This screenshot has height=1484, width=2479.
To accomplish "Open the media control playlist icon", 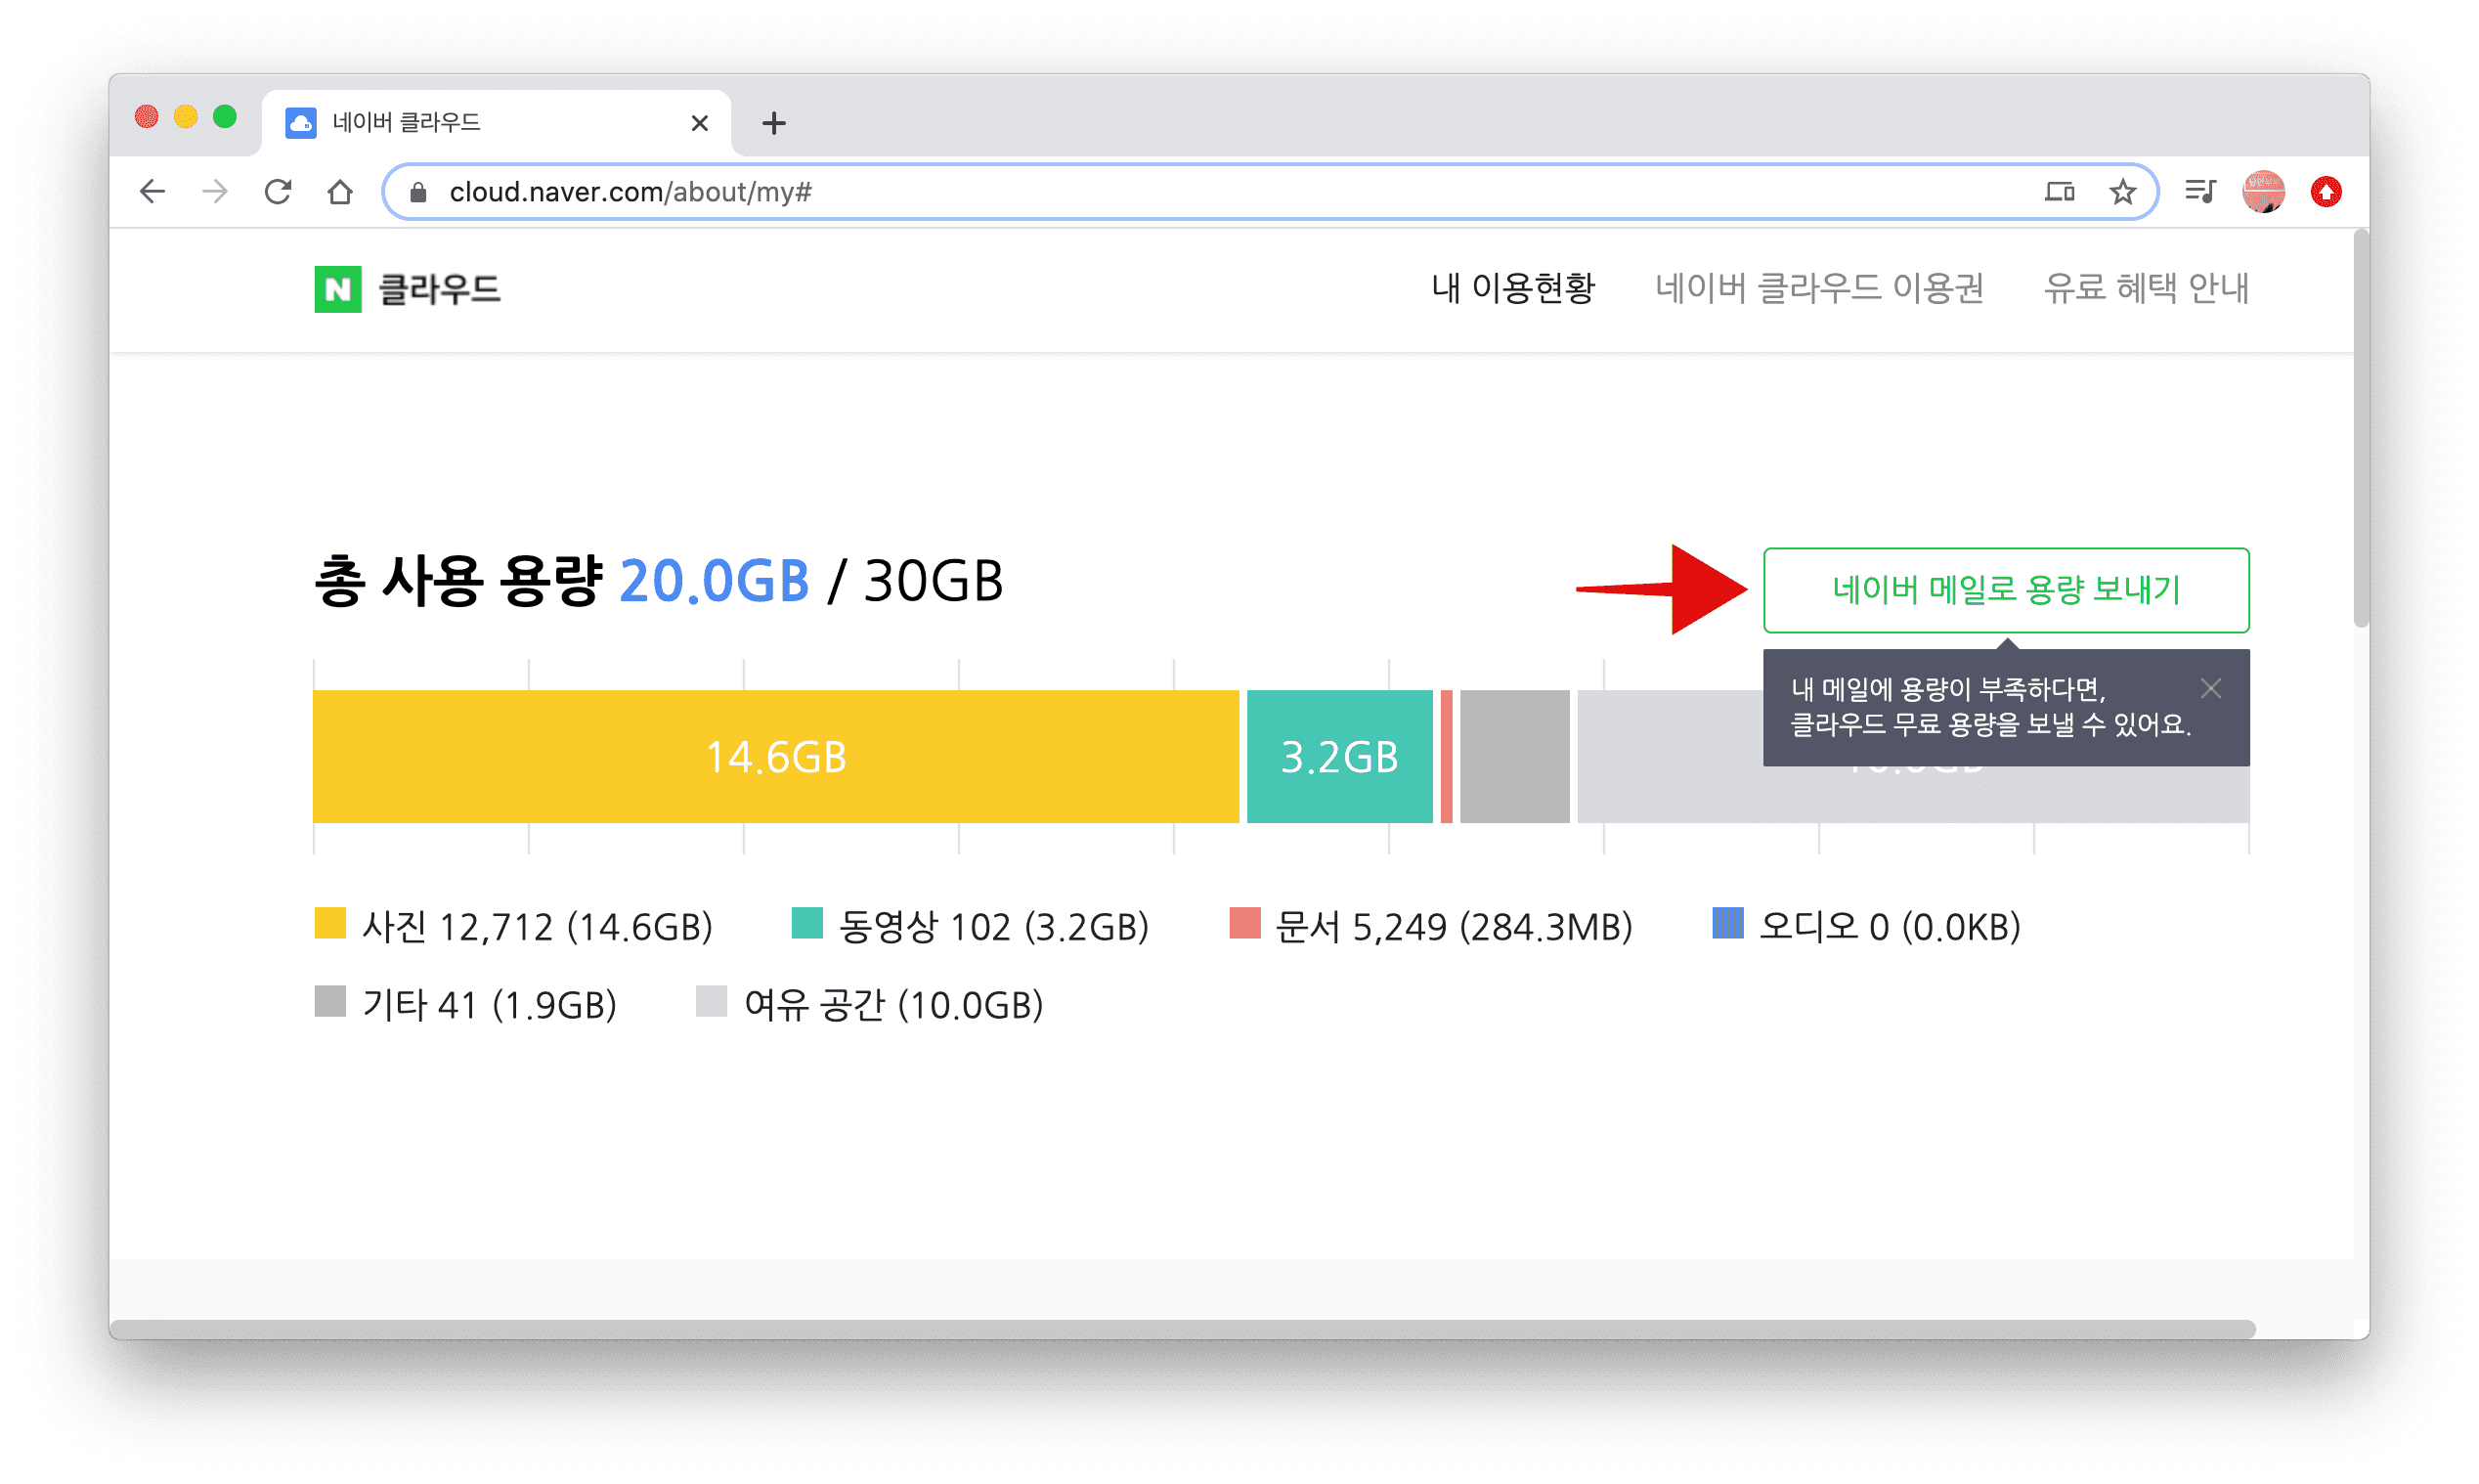I will (2199, 191).
